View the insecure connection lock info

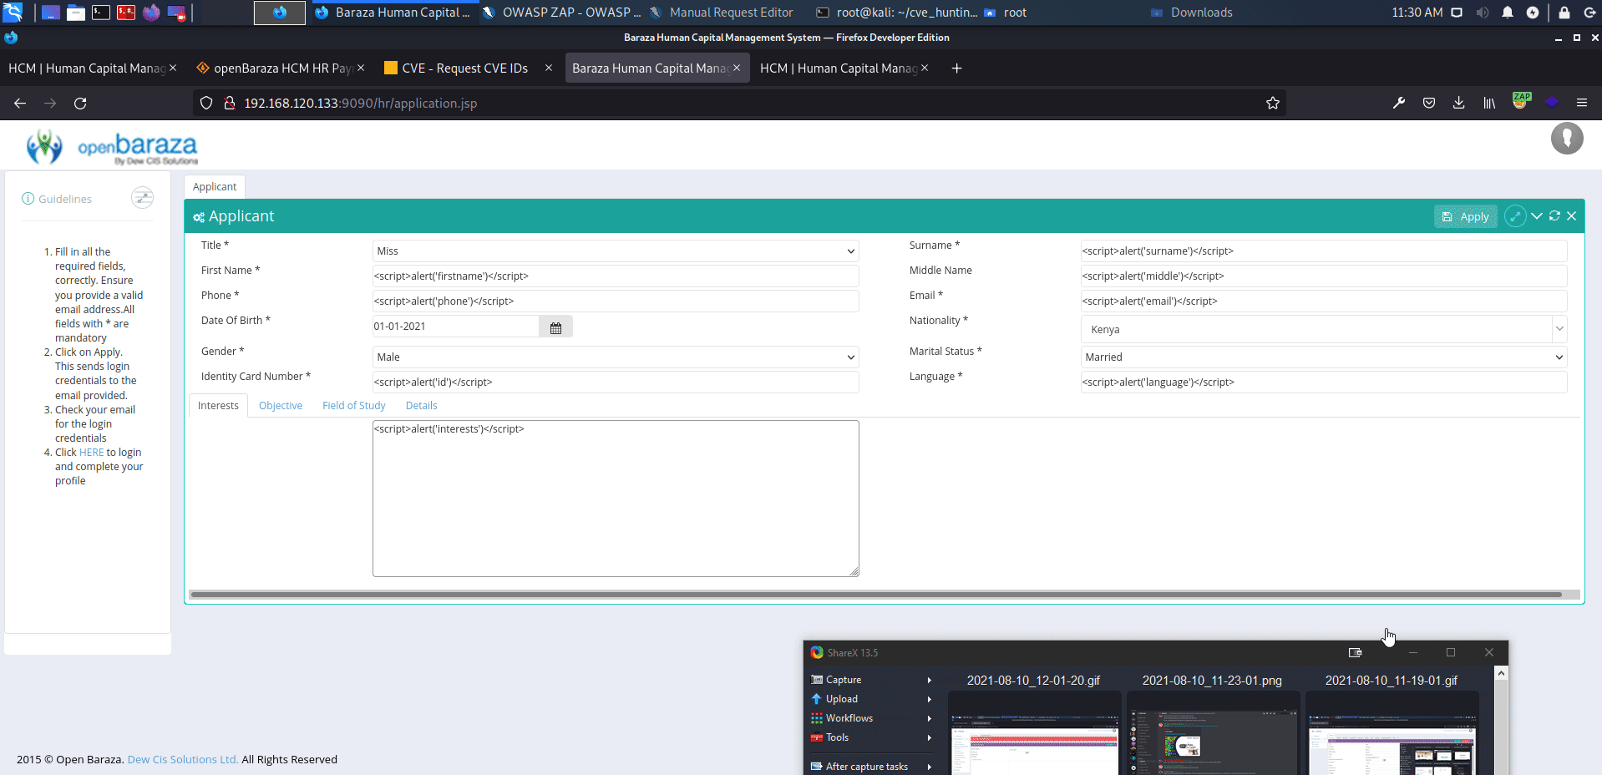(229, 104)
